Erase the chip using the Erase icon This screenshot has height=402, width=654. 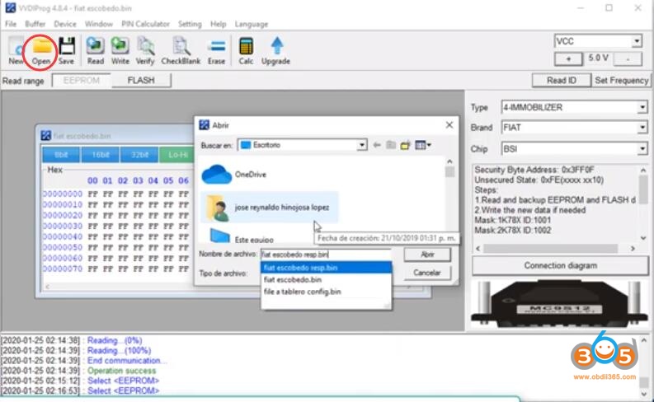(216, 50)
